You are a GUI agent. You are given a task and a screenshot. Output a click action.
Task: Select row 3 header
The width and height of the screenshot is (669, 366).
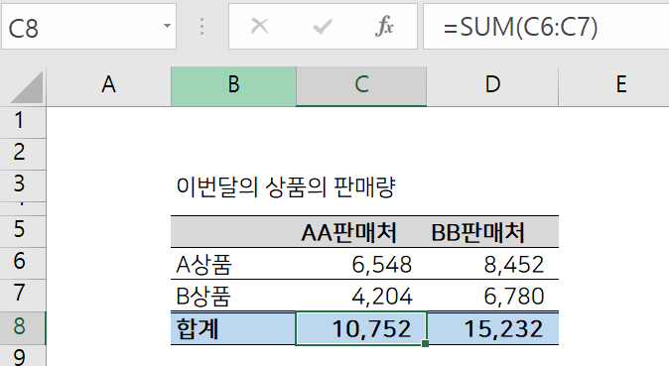coord(23,185)
